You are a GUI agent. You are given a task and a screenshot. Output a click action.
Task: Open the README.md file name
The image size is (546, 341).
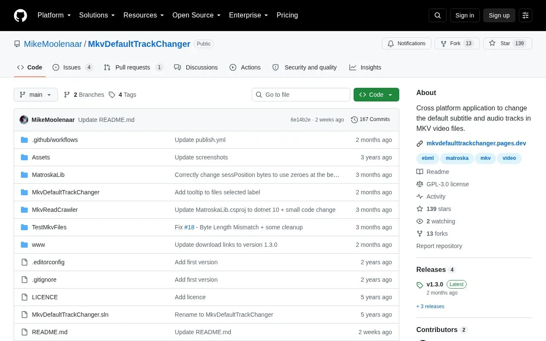pos(49,332)
